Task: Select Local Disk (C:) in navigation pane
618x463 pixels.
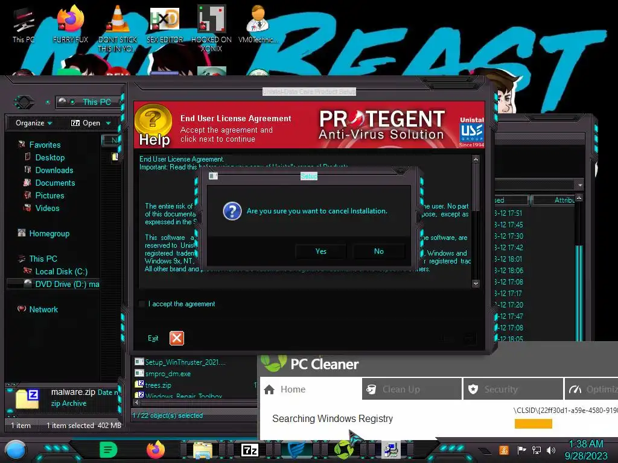Action: click(x=61, y=271)
